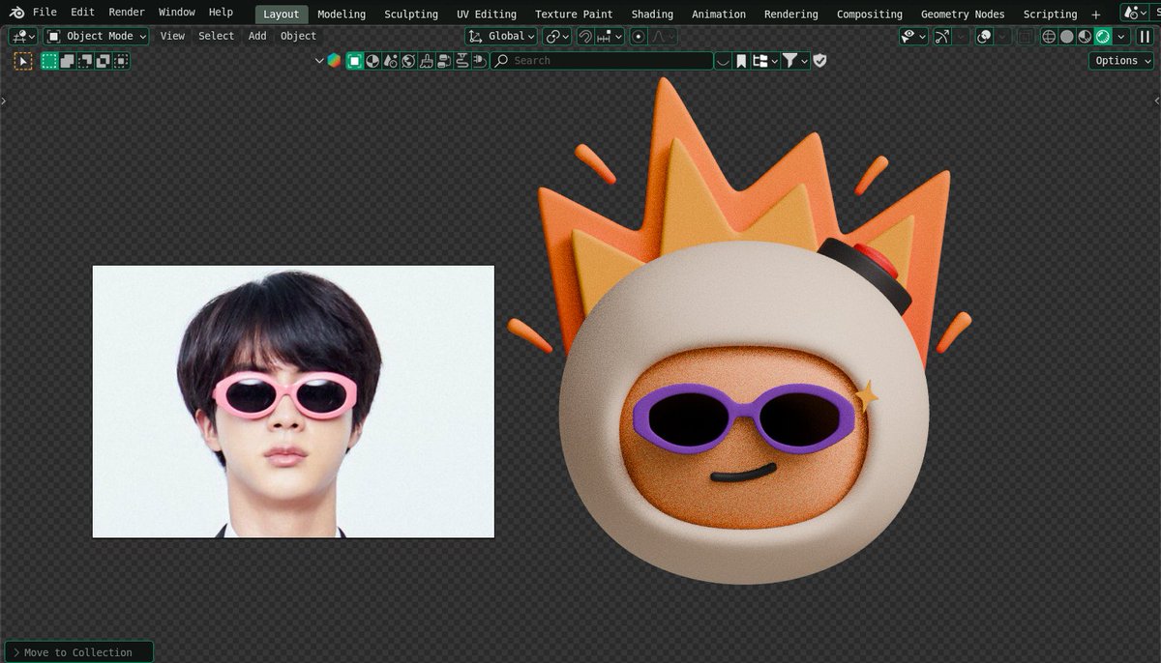
Task: Expand the right sidebar arrow
Action: [x=1157, y=100]
